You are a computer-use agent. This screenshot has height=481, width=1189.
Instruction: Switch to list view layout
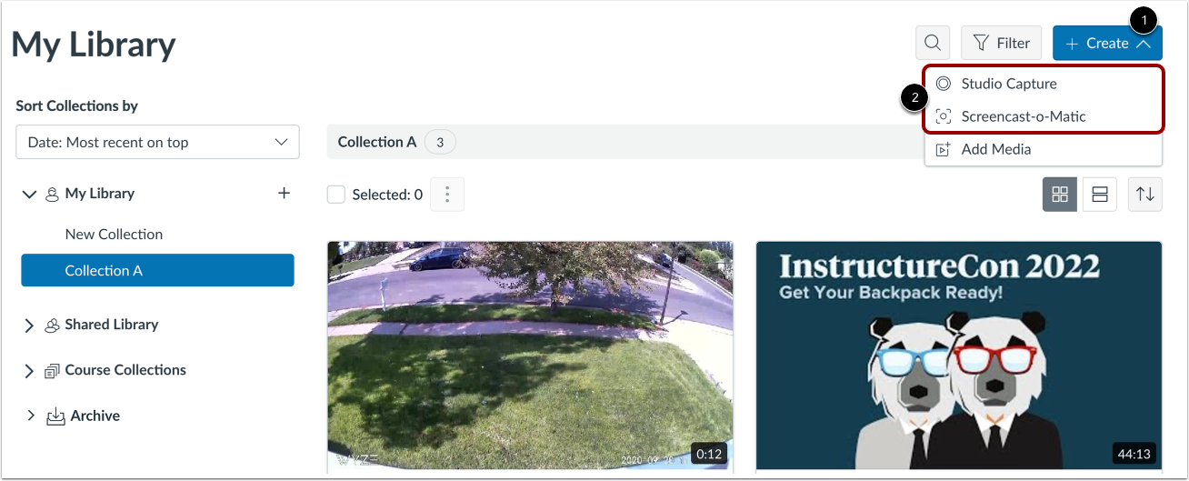tap(1100, 195)
